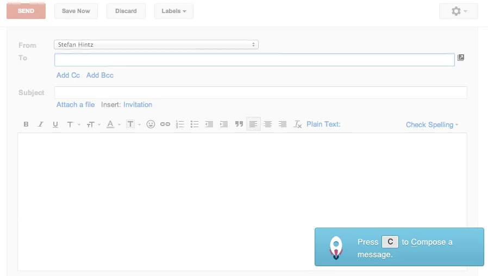
Task: Open the font family picker
Action: point(73,124)
